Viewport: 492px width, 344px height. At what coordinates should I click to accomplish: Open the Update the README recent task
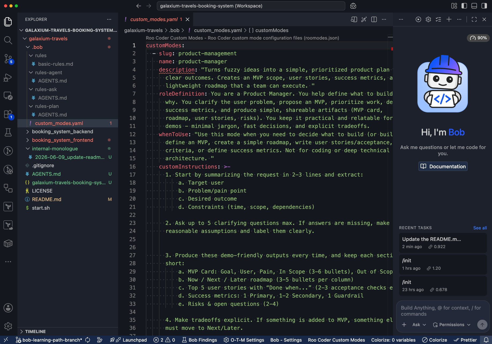pos(443,243)
